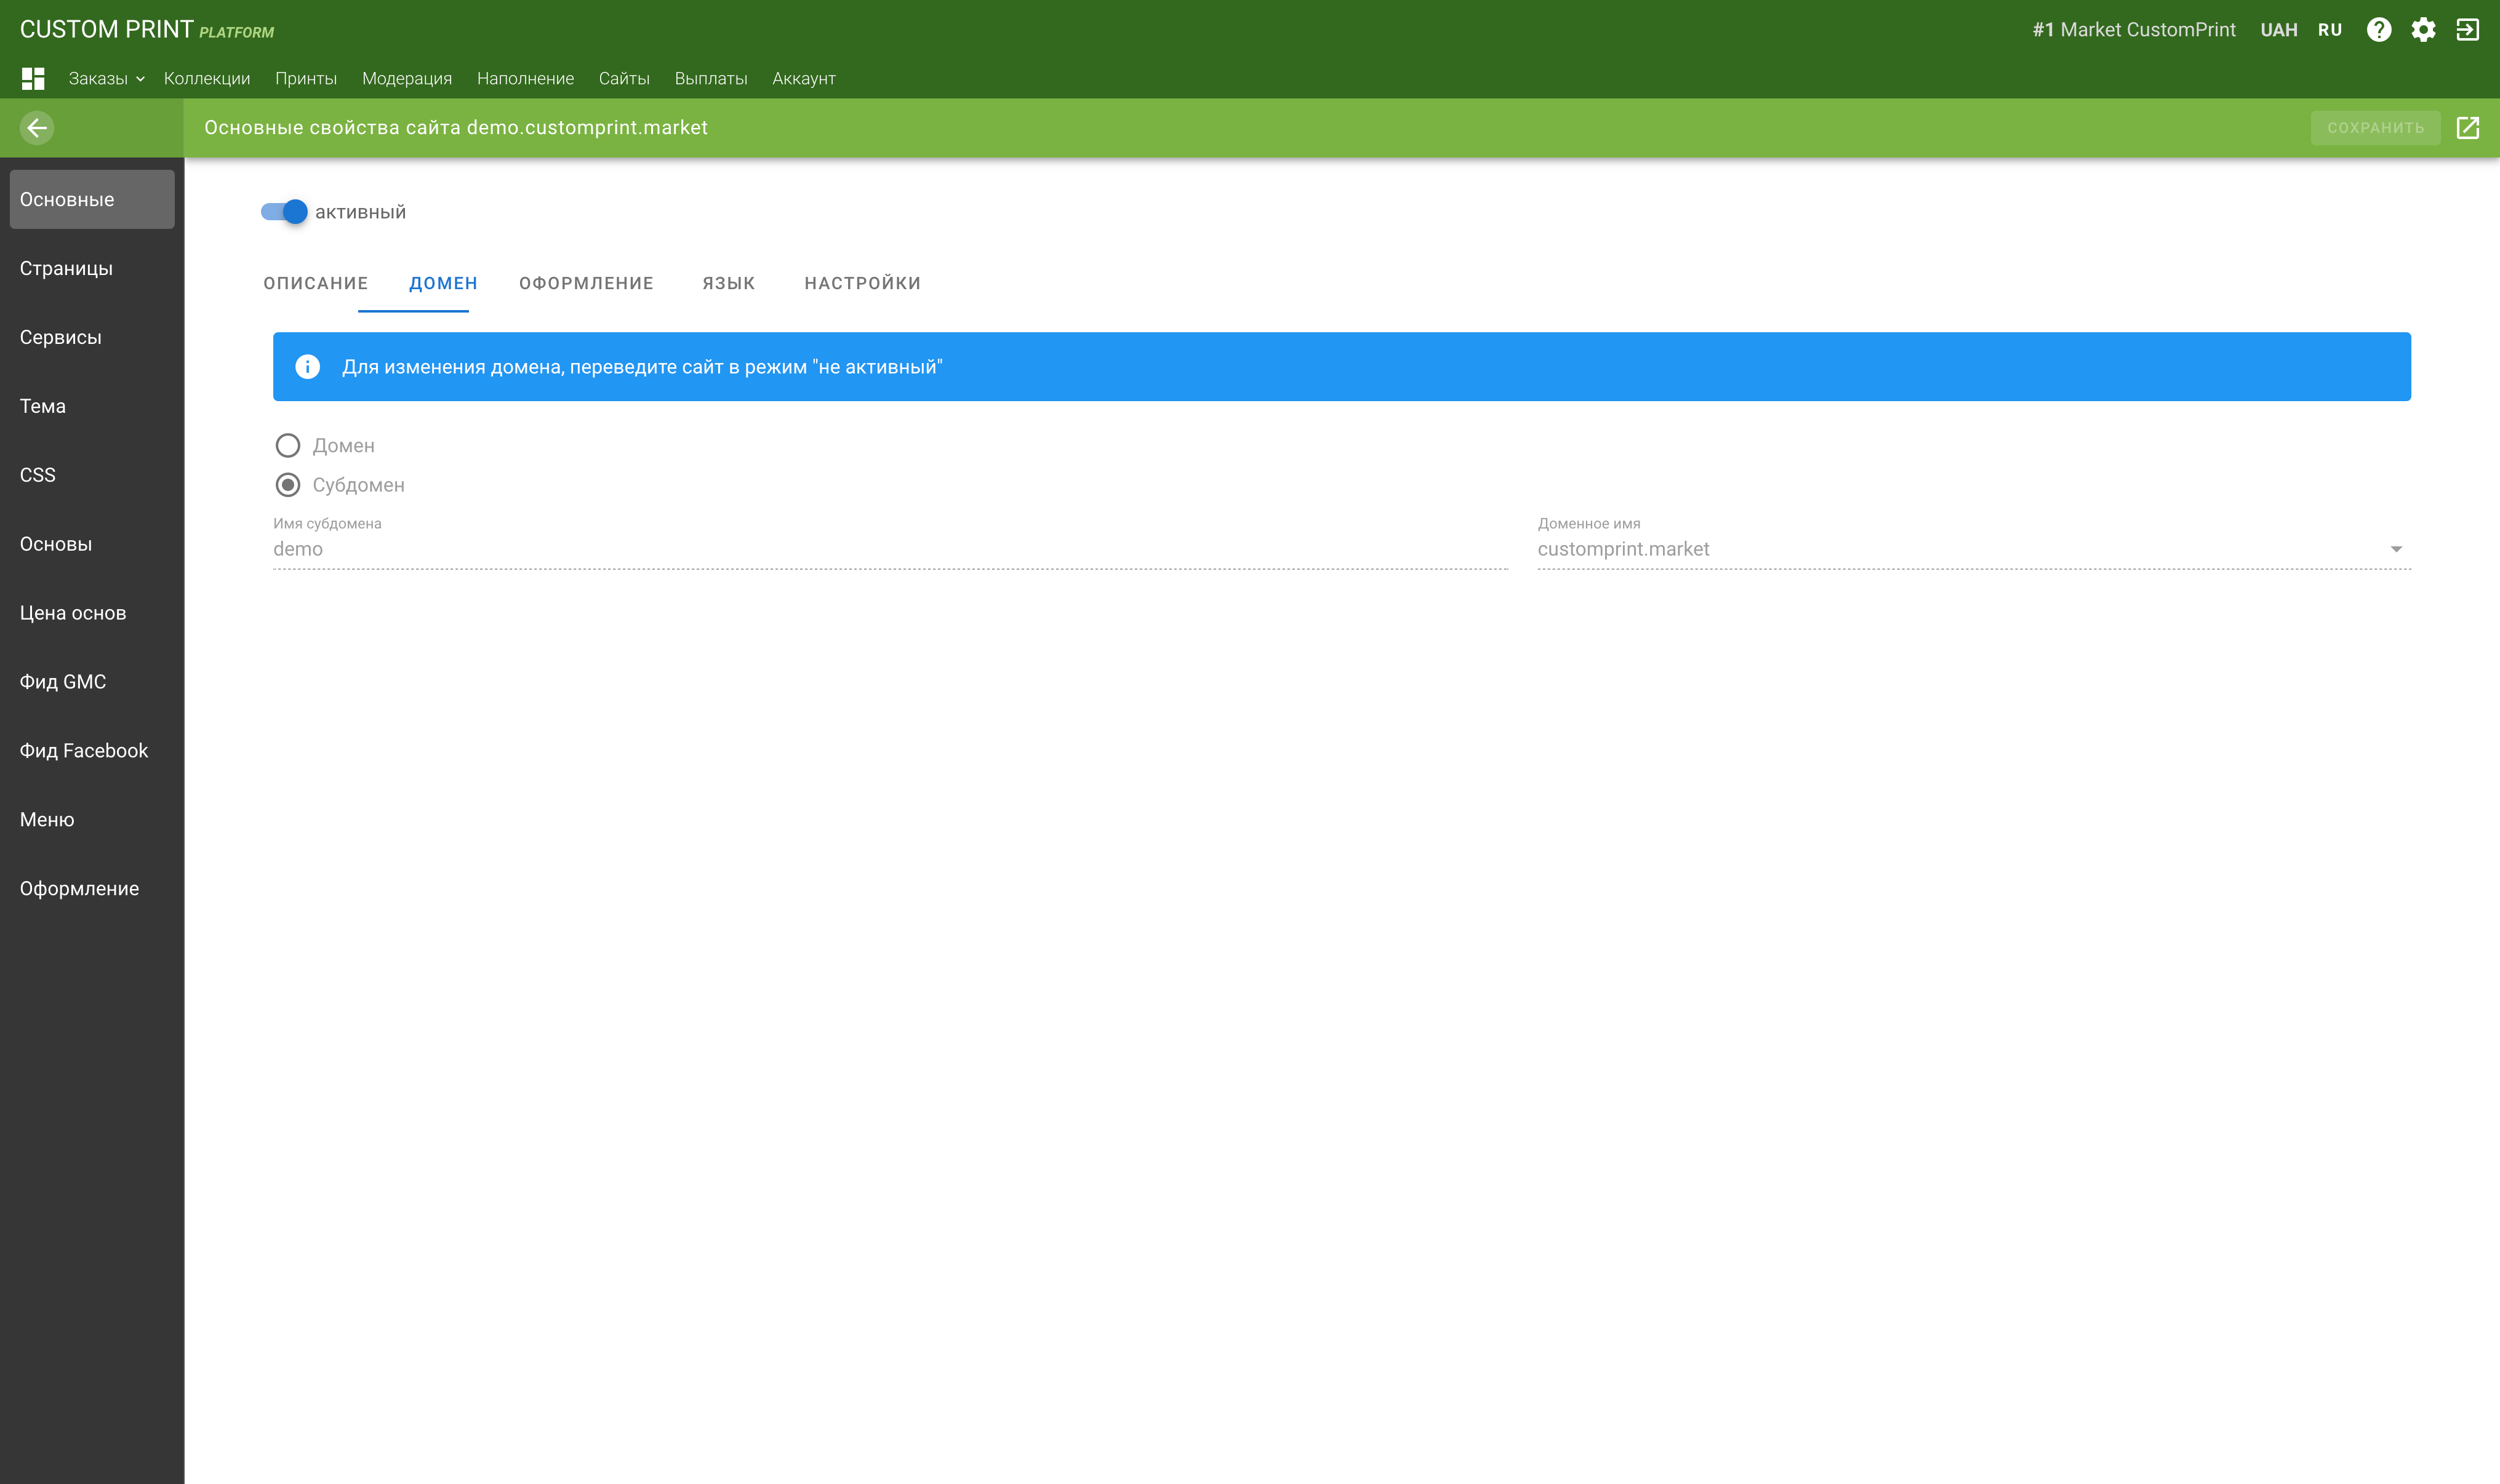Open the Доменное имя dropdown
2500x1484 pixels.
click(x=1974, y=549)
